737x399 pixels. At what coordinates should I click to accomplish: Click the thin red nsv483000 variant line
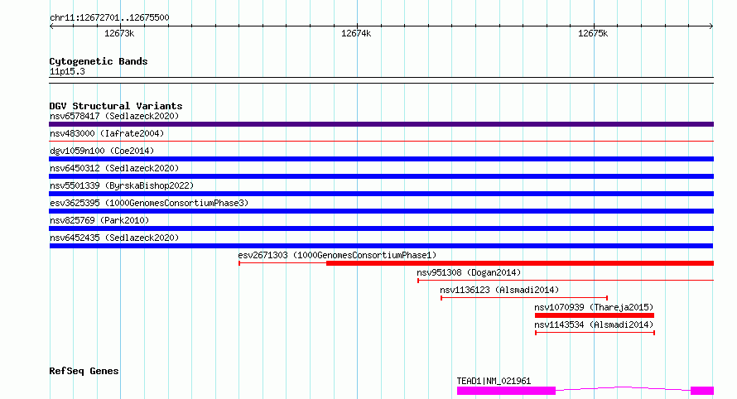click(381, 141)
